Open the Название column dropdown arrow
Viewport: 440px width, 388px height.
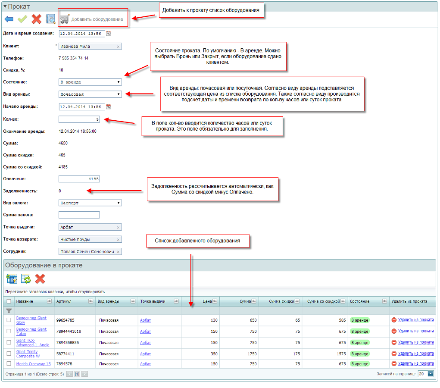[50, 301]
